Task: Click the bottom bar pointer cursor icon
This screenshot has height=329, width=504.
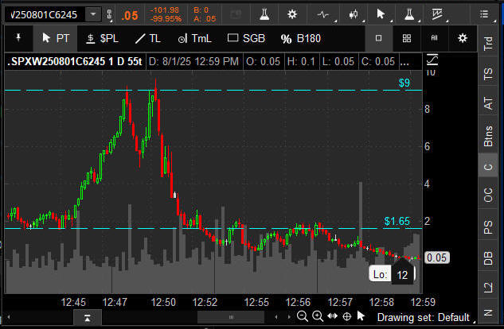Action: 361,316
